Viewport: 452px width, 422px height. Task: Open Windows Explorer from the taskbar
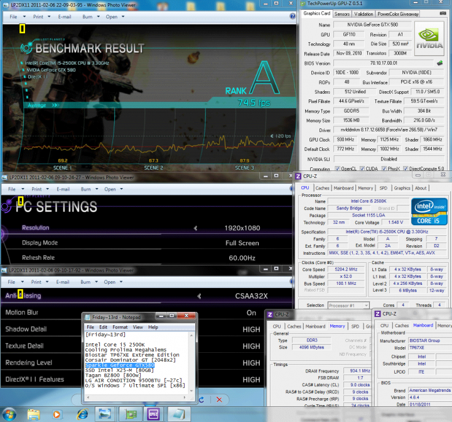[x=34, y=414]
